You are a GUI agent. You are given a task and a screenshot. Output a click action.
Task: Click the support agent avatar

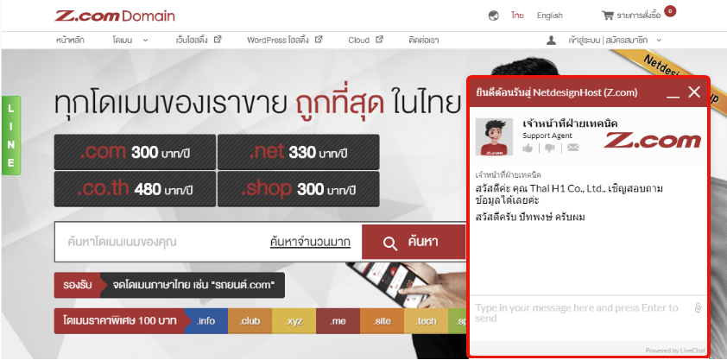(x=494, y=136)
